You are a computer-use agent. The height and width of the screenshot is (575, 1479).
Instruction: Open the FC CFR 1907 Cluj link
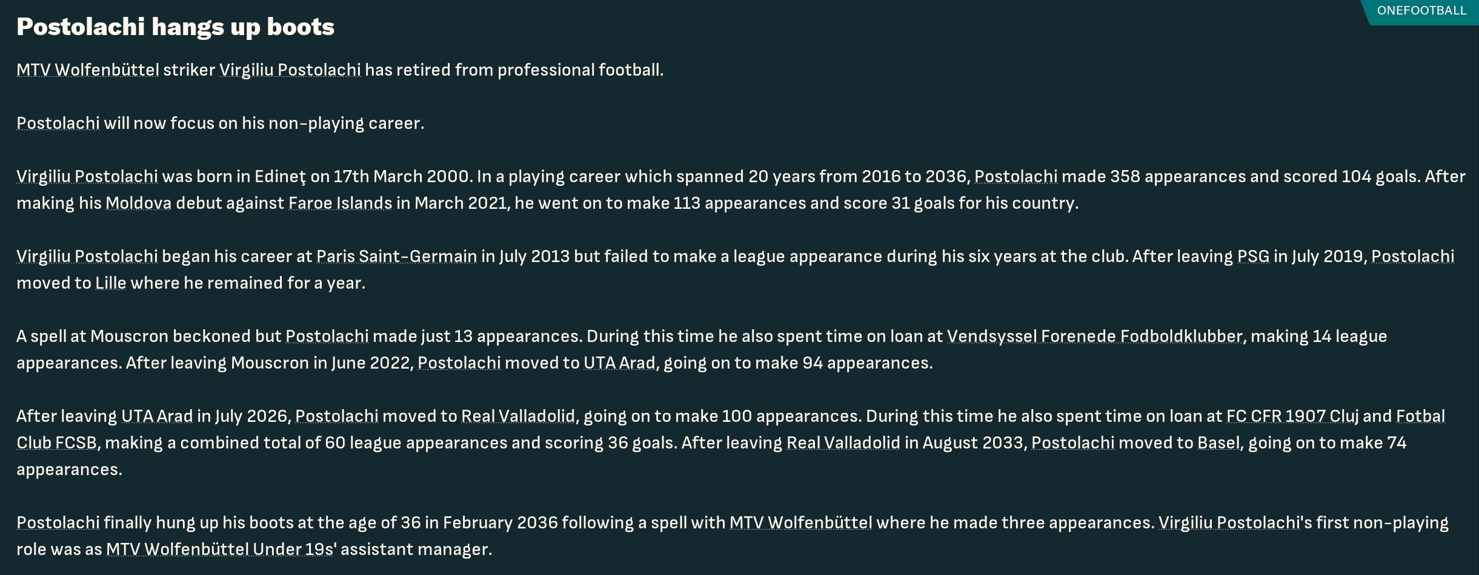pyautogui.click(x=1292, y=416)
